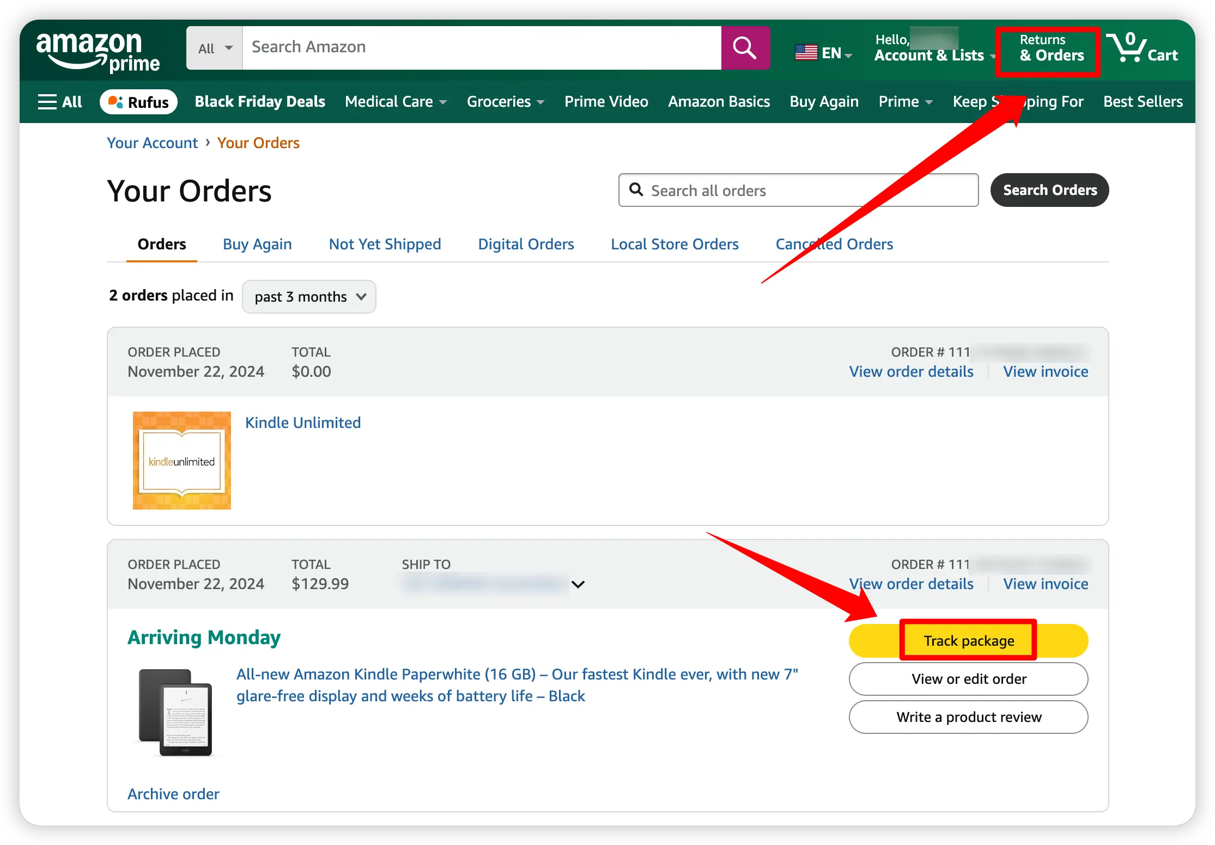Screen dimensions: 1215x845
Task: Click the Archive order link
Action: click(173, 794)
